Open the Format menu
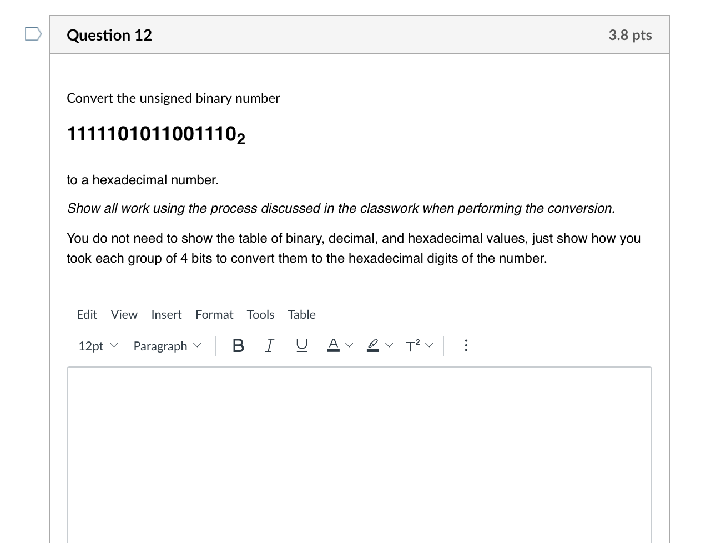 [214, 314]
